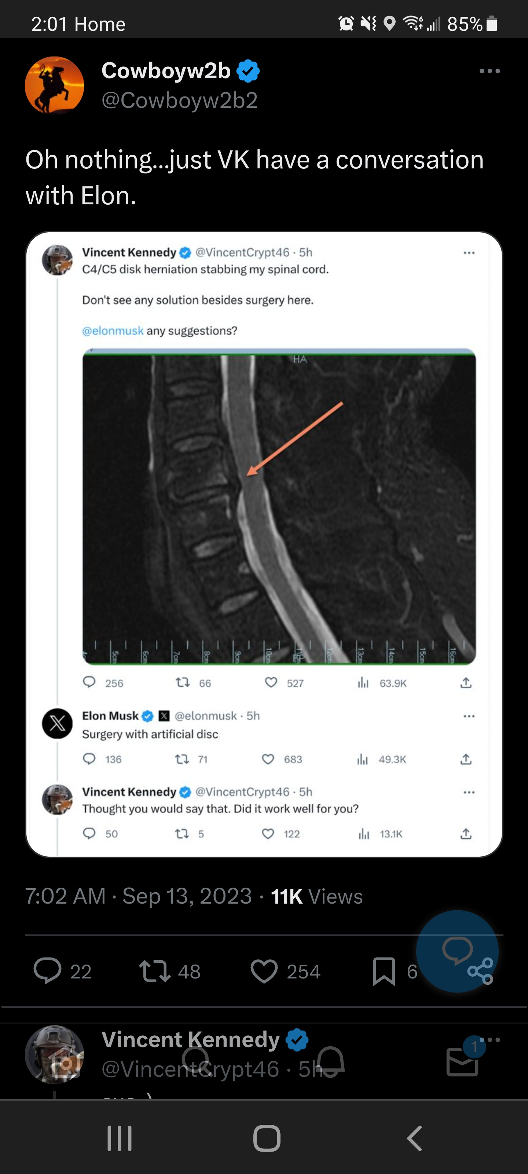Reply to the post via comment icon
Screen dimensions: 528x1174
(47, 971)
